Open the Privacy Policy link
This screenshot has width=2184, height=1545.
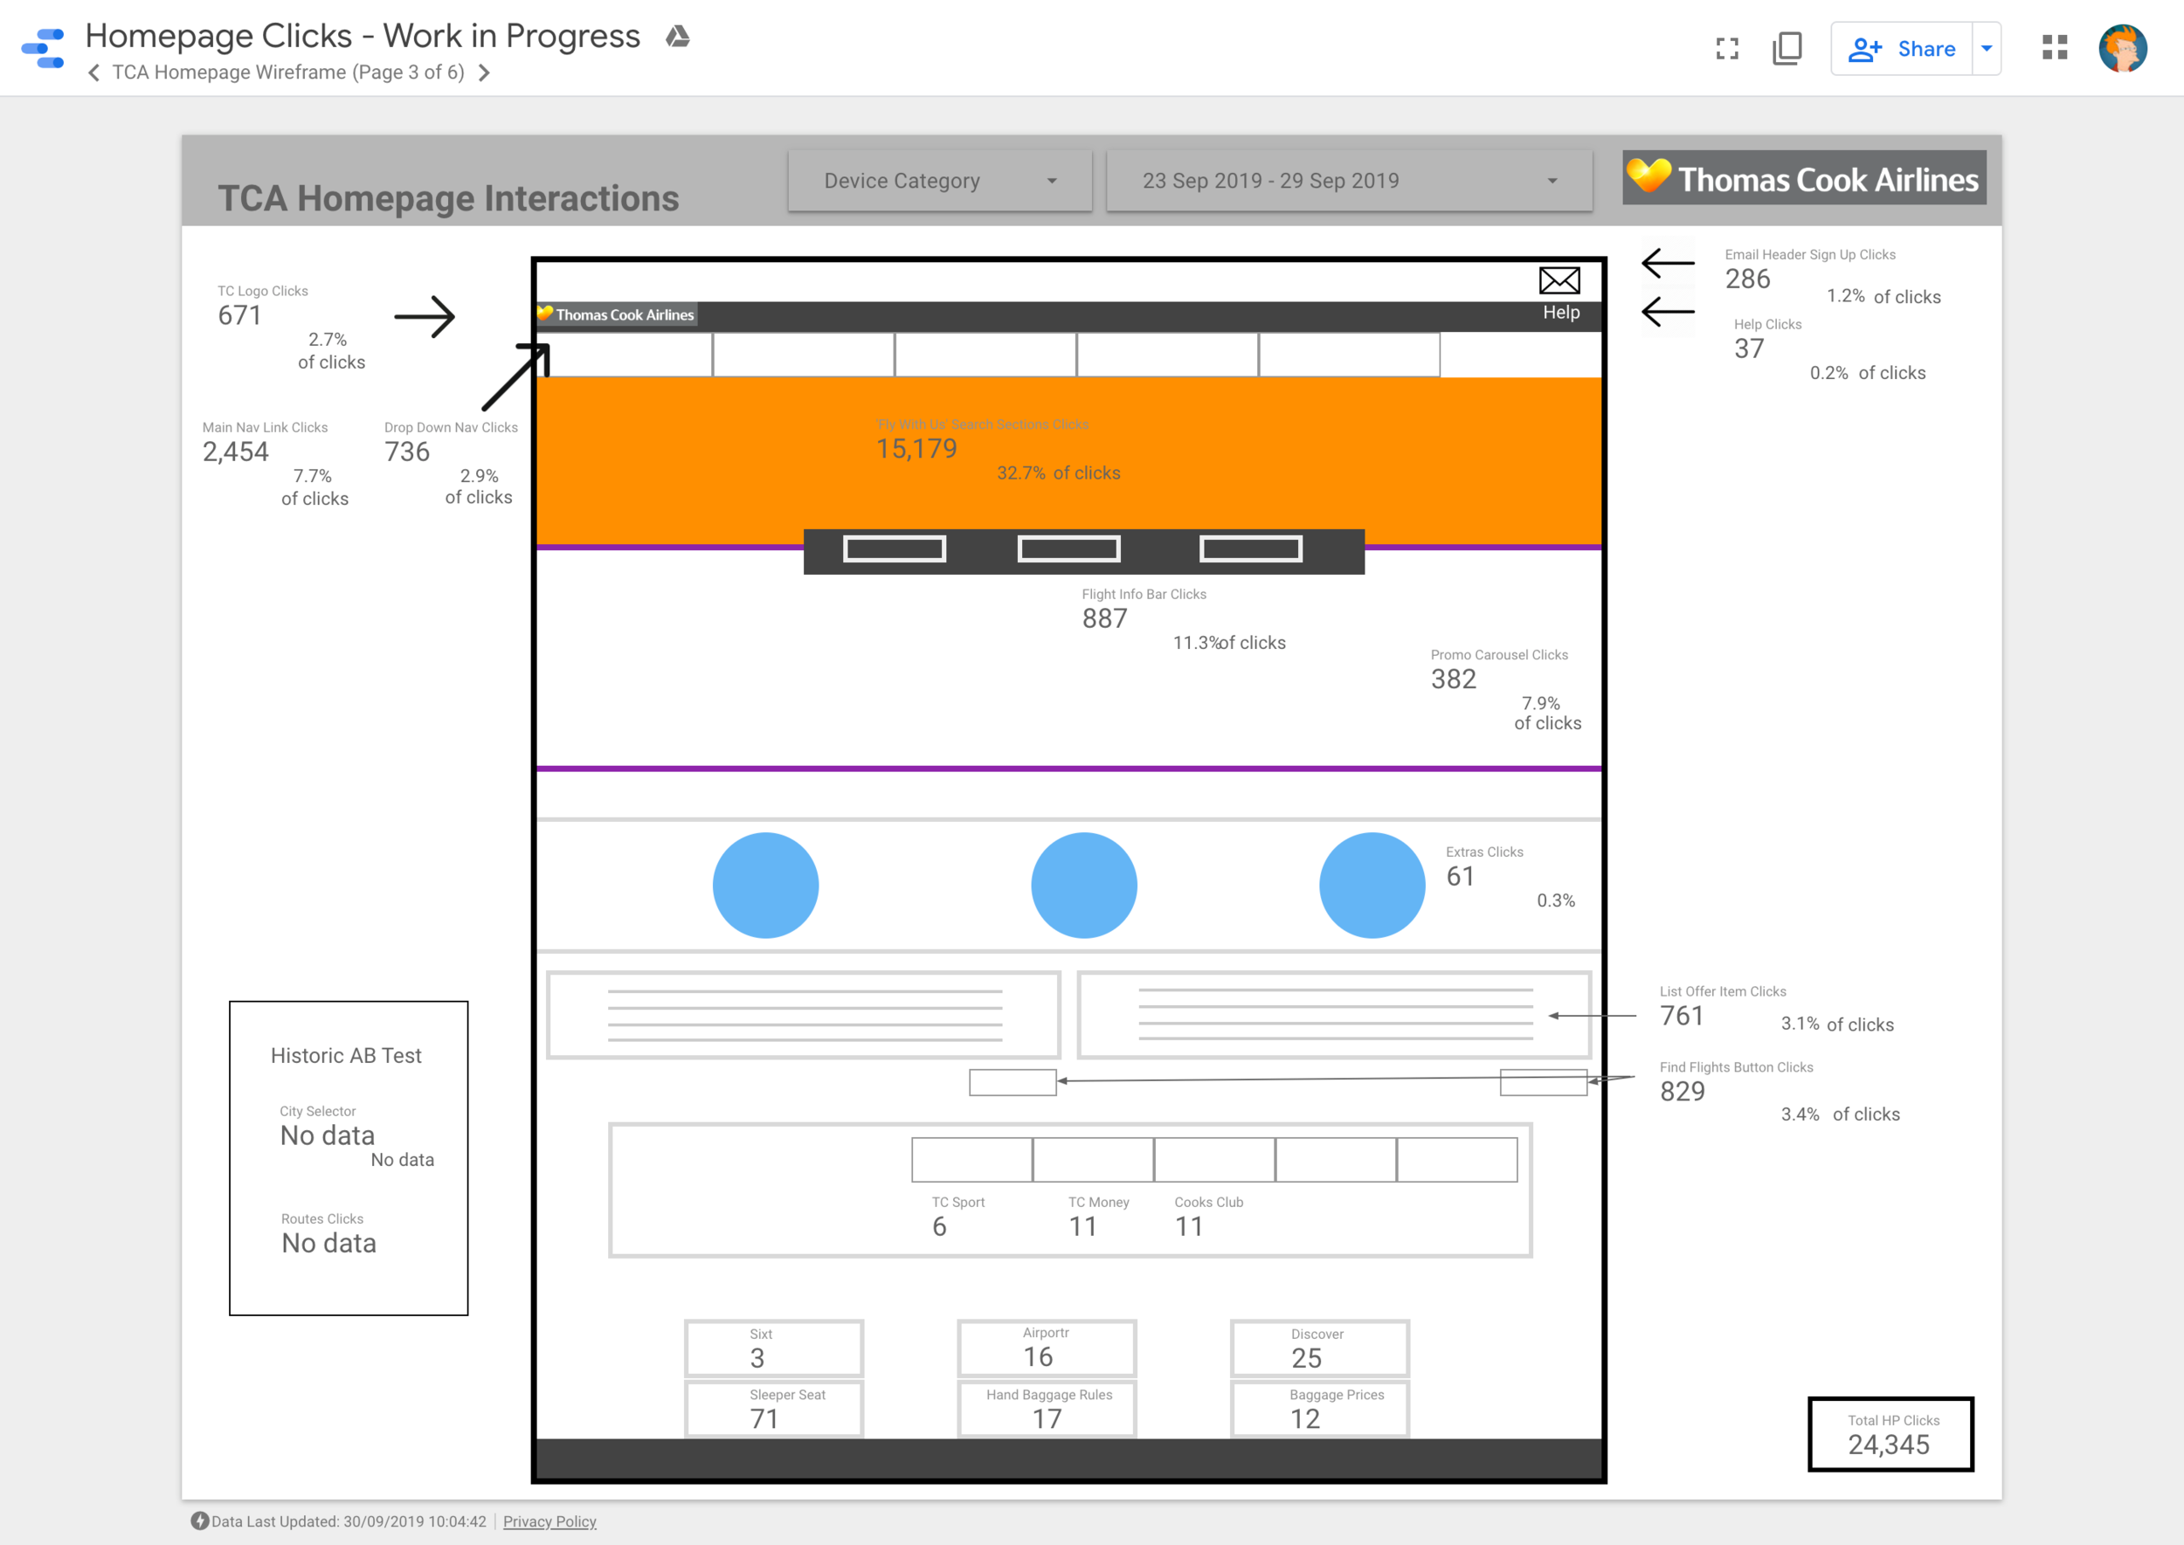549,1521
